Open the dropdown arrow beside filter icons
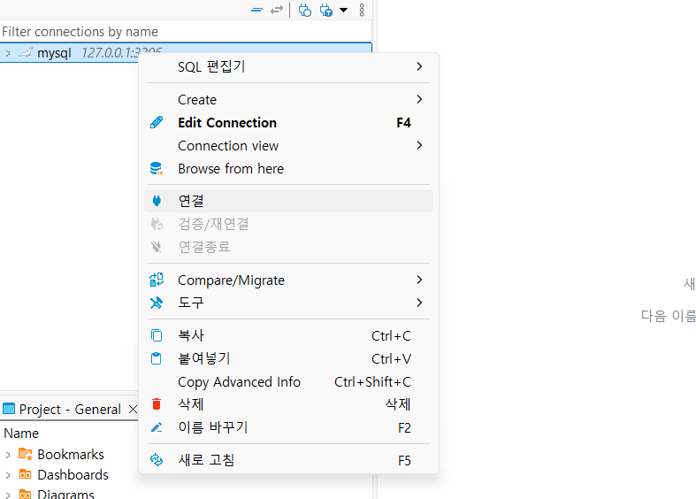Image resolution: width=696 pixels, height=499 pixels. point(343,10)
